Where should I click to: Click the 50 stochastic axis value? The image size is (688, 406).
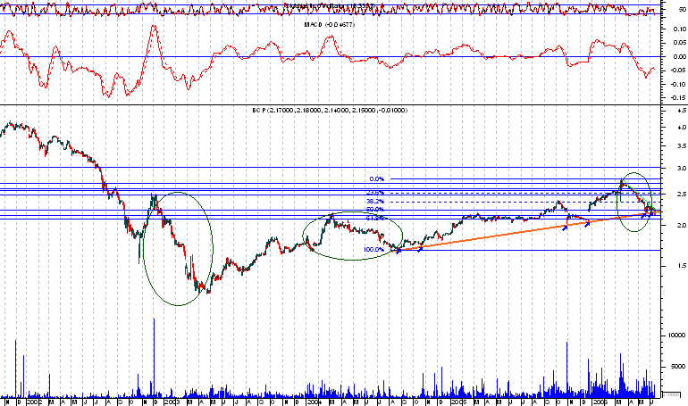click(x=683, y=9)
